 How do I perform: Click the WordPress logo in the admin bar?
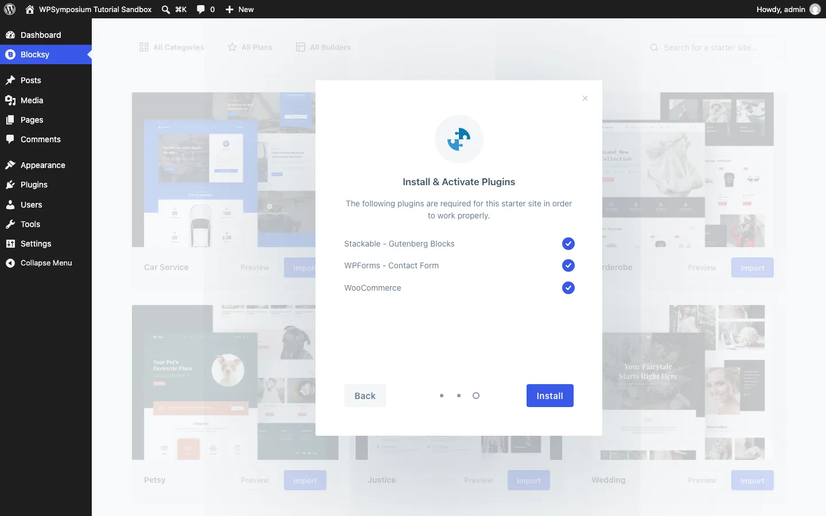[x=10, y=9]
